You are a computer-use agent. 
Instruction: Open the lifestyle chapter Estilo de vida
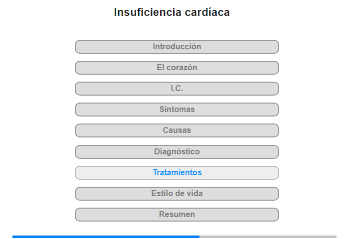[x=176, y=193]
